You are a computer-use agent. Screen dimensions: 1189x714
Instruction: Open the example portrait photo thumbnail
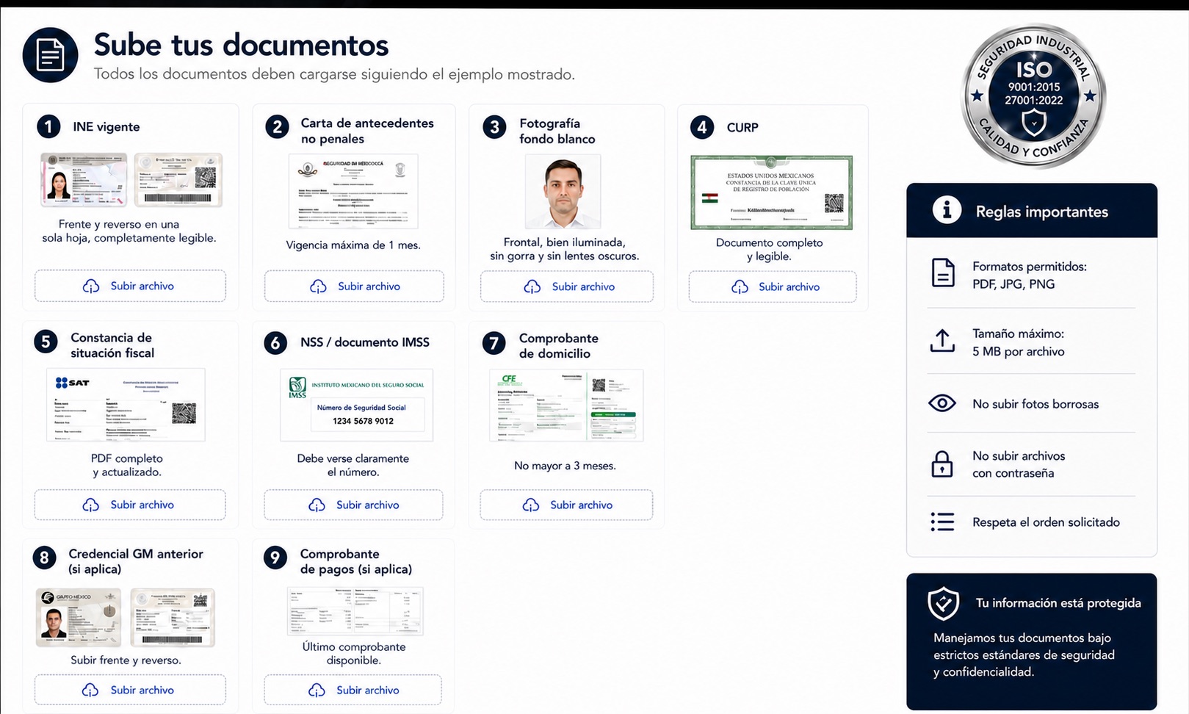563,191
